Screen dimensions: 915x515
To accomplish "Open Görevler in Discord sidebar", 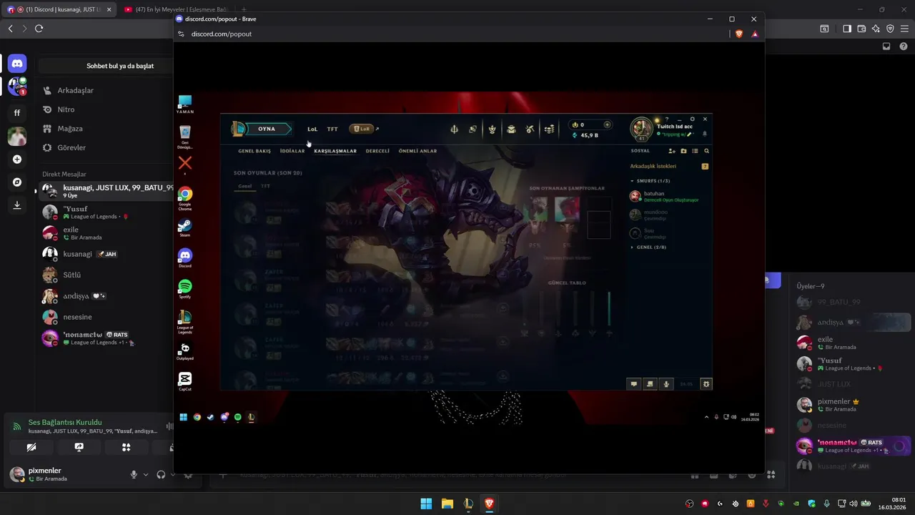I will point(106,147).
